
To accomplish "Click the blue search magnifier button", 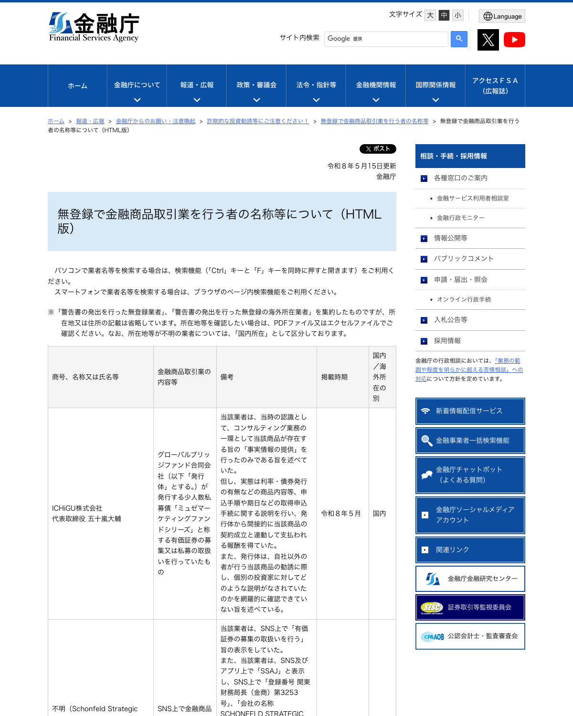I will pyautogui.click(x=459, y=39).
